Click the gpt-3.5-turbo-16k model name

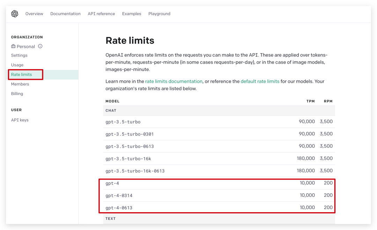click(x=128, y=159)
